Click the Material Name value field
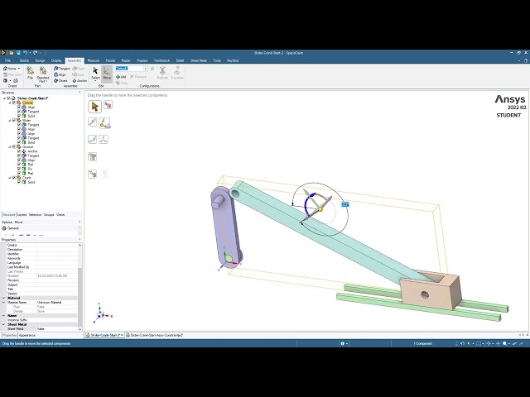This screenshot has width=530, height=397. pos(57,303)
